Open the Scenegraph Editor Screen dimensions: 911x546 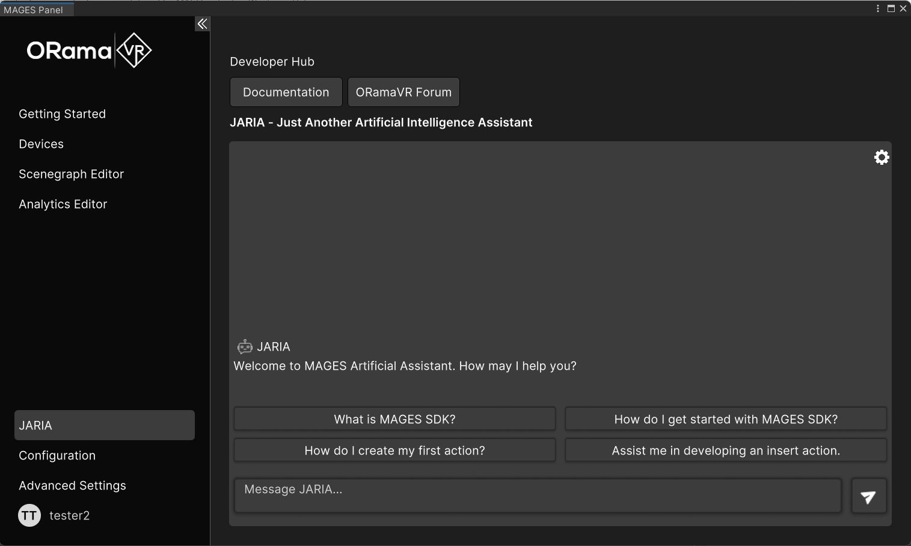71,174
